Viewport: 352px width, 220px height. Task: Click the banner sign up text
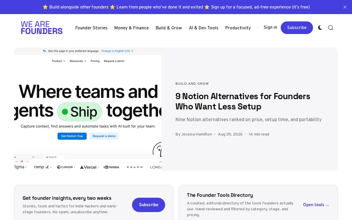260,7
